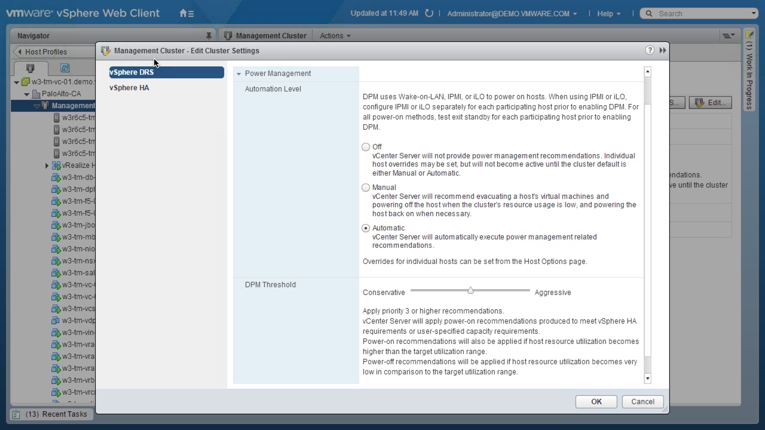
Task: Click the OK button
Action: click(596, 402)
